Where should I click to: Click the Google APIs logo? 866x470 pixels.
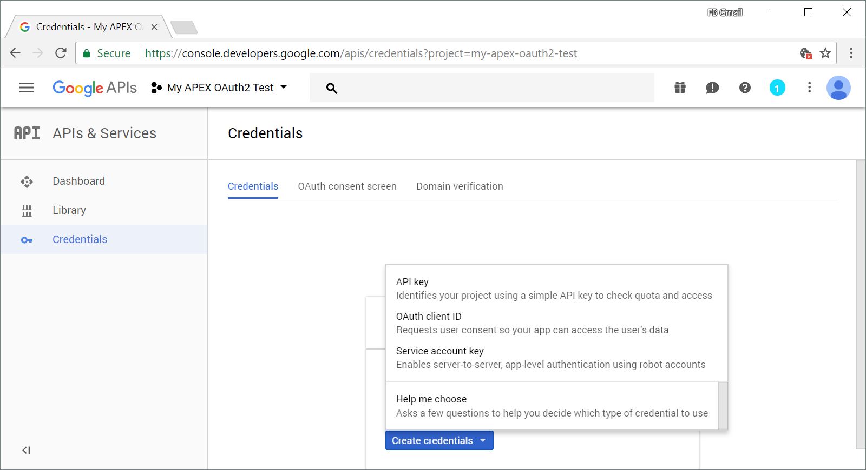pos(95,88)
